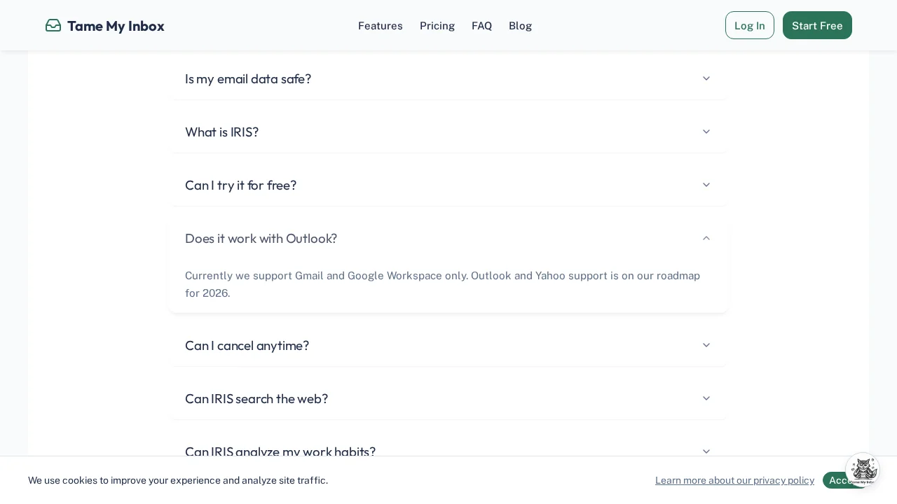The width and height of the screenshot is (897, 504).
Task: Click the chevron next to What is IRIS?
Action: click(706, 132)
